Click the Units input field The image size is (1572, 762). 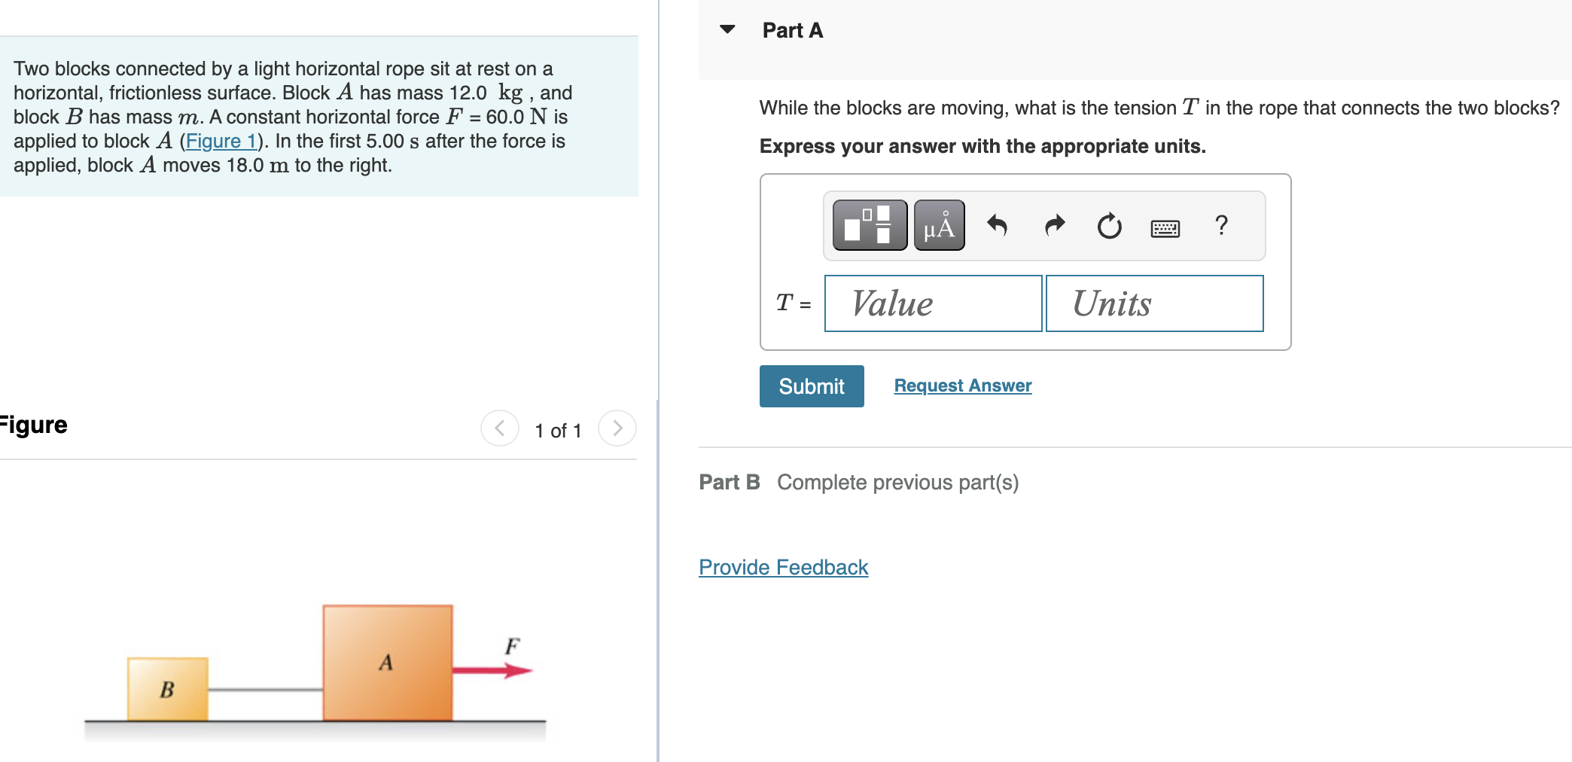(x=1154, y=303)
